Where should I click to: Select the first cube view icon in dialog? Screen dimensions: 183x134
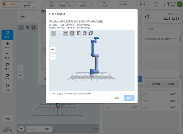point(78,33)
